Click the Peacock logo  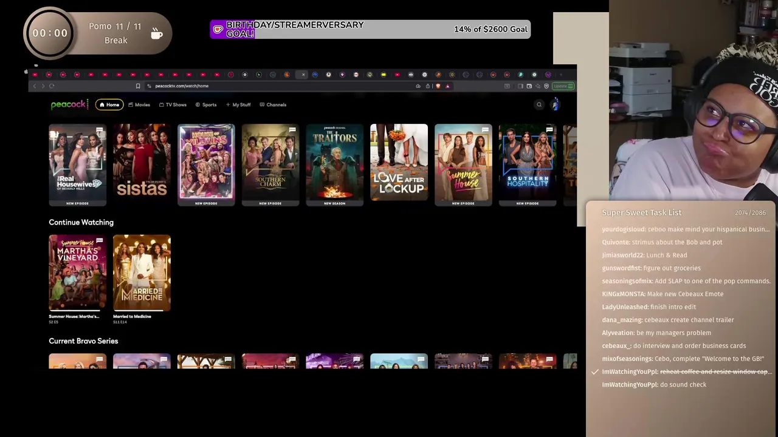(69, 104)
